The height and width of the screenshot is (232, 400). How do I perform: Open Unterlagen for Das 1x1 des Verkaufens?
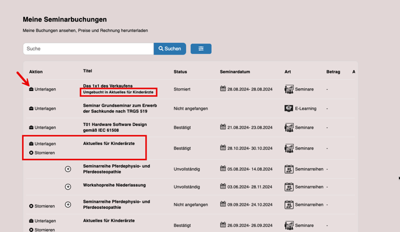42,89
